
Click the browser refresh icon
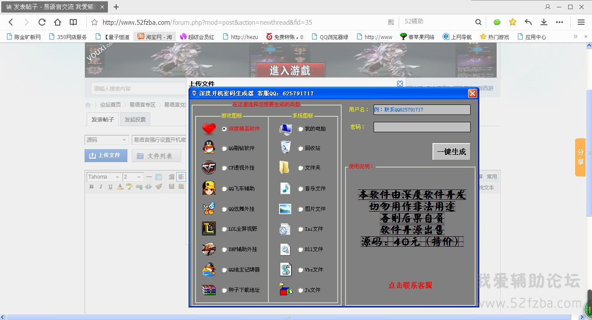point(42,22)
